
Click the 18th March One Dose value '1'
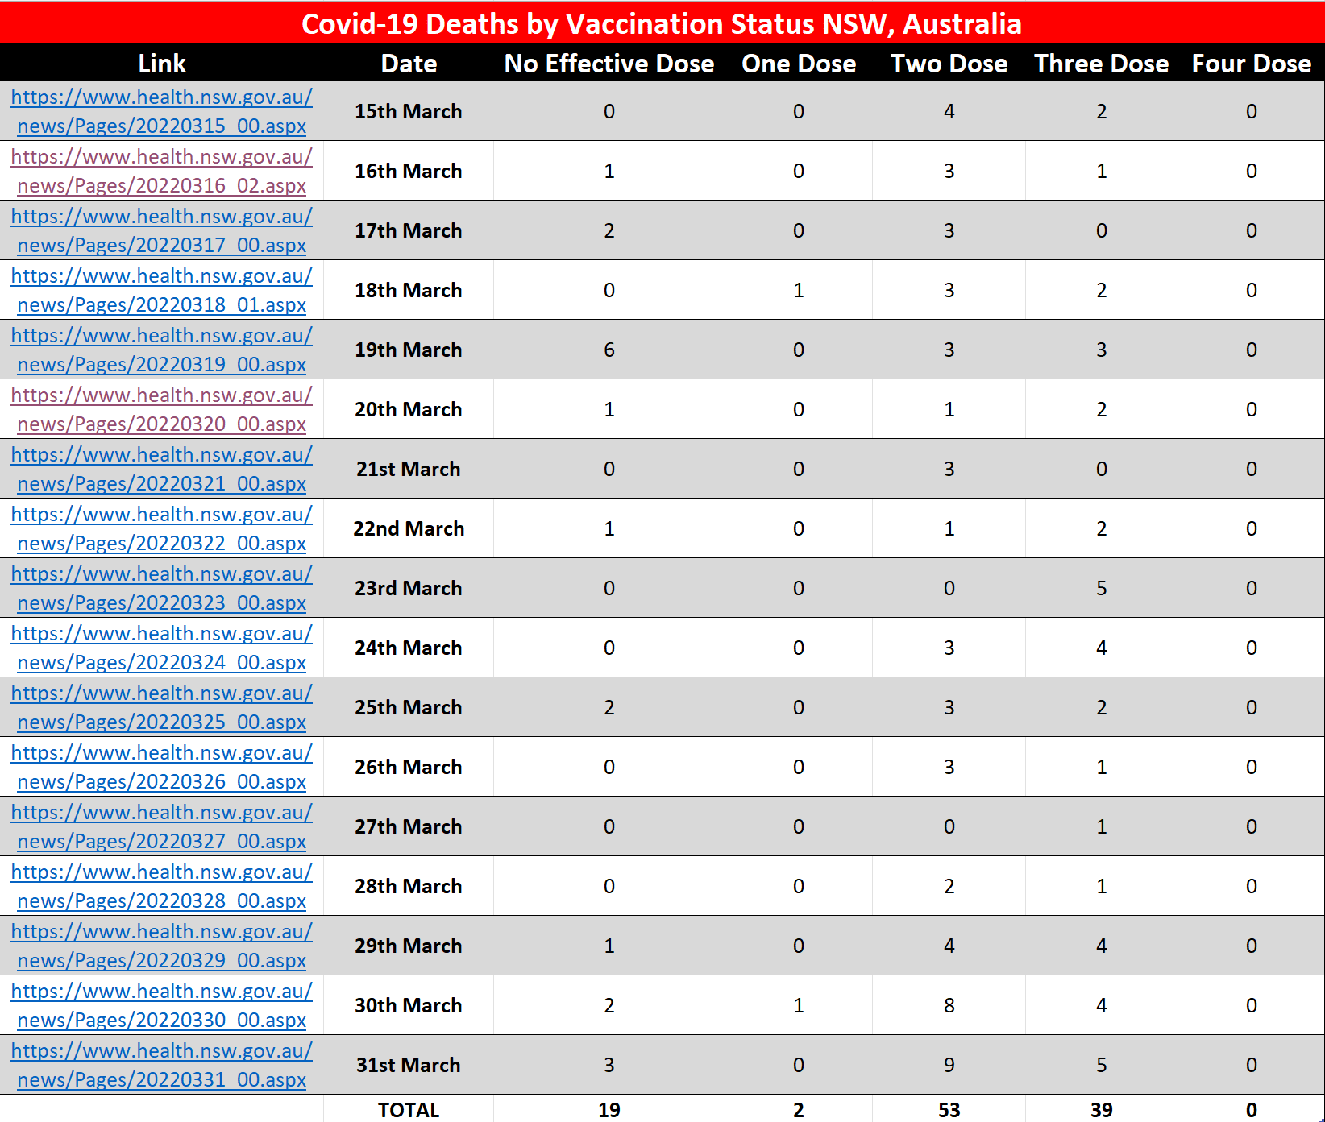pos(799,290)
